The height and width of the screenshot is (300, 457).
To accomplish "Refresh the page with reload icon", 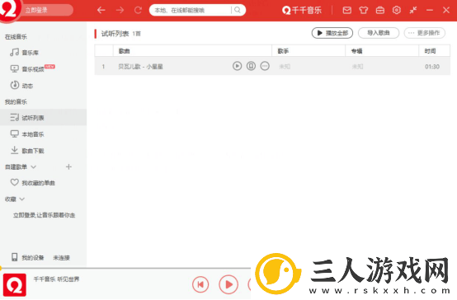I will click(138, 11).
